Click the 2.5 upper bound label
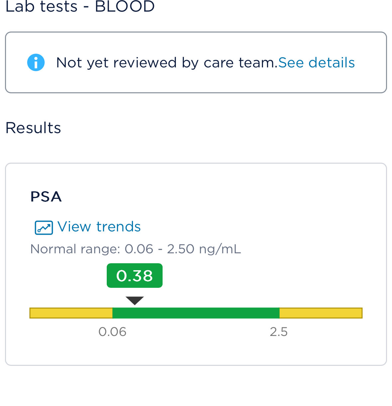Screen dimensions: 392x406 point(279,332)
